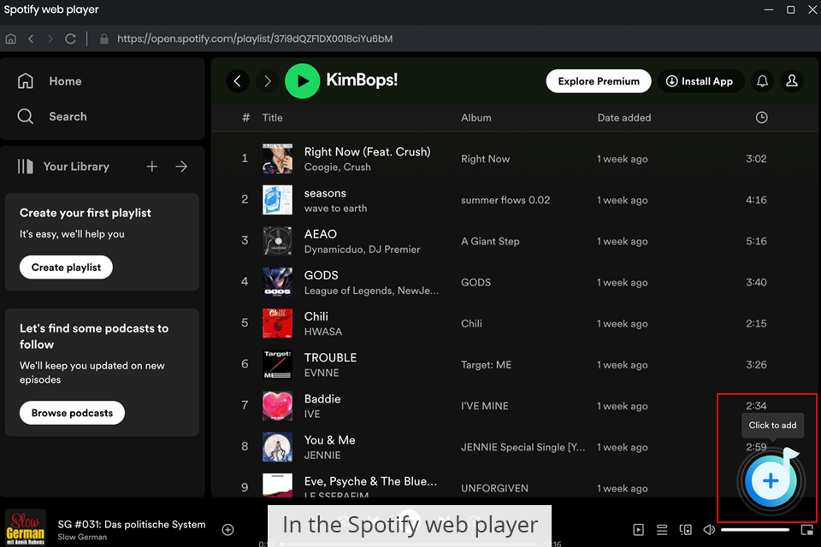Open the miniplayer icon

coord(806,530)
